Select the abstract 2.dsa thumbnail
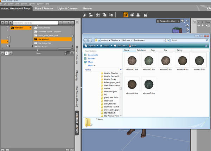The height and width of the screenshot is (151, 211). point(148,60)
